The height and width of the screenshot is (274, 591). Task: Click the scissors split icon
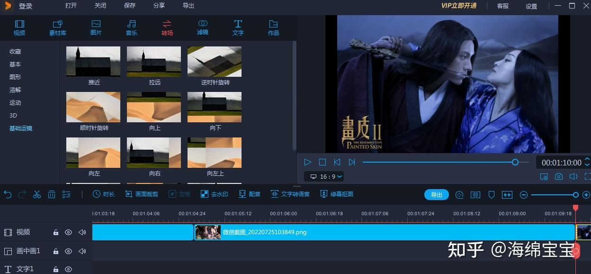(x=37, y=194)
